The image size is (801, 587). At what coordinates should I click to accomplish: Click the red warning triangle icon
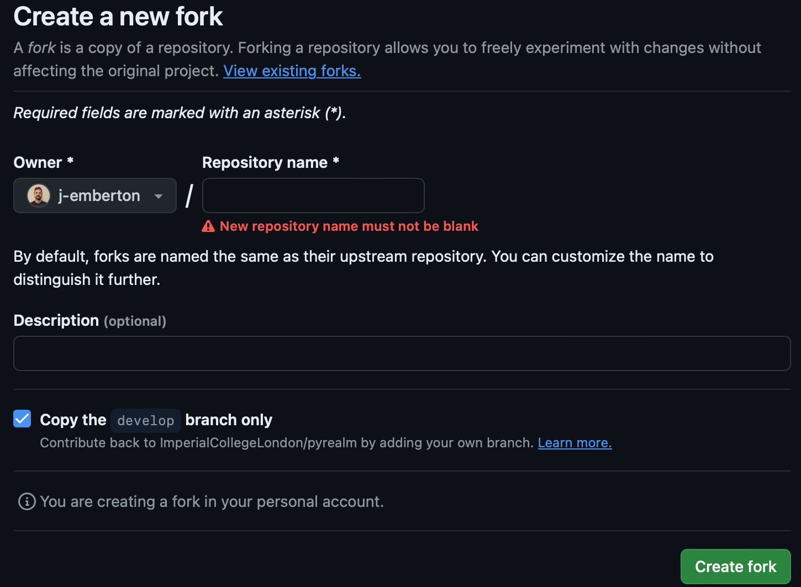[x=208, y=226]
